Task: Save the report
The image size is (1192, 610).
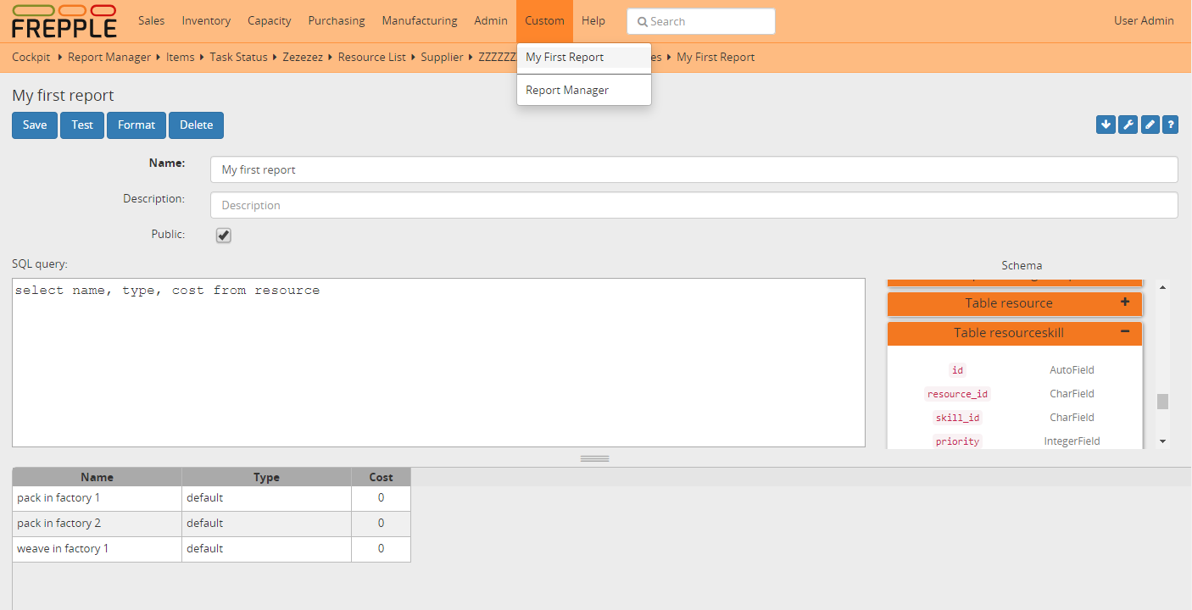Action: pos(34,125)
